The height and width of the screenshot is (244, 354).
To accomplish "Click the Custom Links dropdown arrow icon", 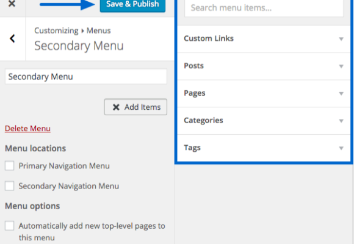I will click(341, 39).
